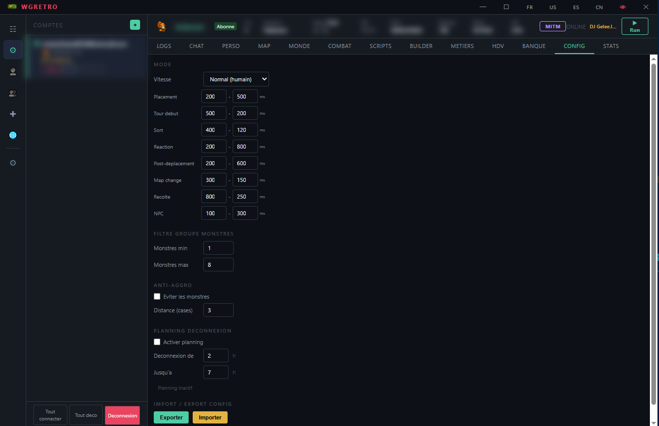Click the Abonne status badge
The width and height of the screenshot is (659, 426).
[226, 26]
